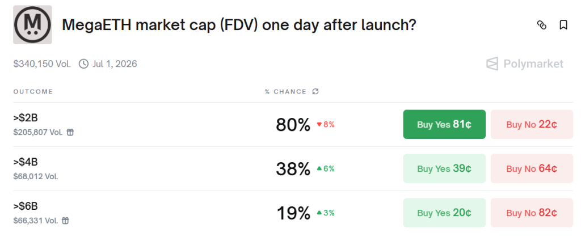Click the market title heading
Viewport: 581px width, 237px height.
pos(238,25)
